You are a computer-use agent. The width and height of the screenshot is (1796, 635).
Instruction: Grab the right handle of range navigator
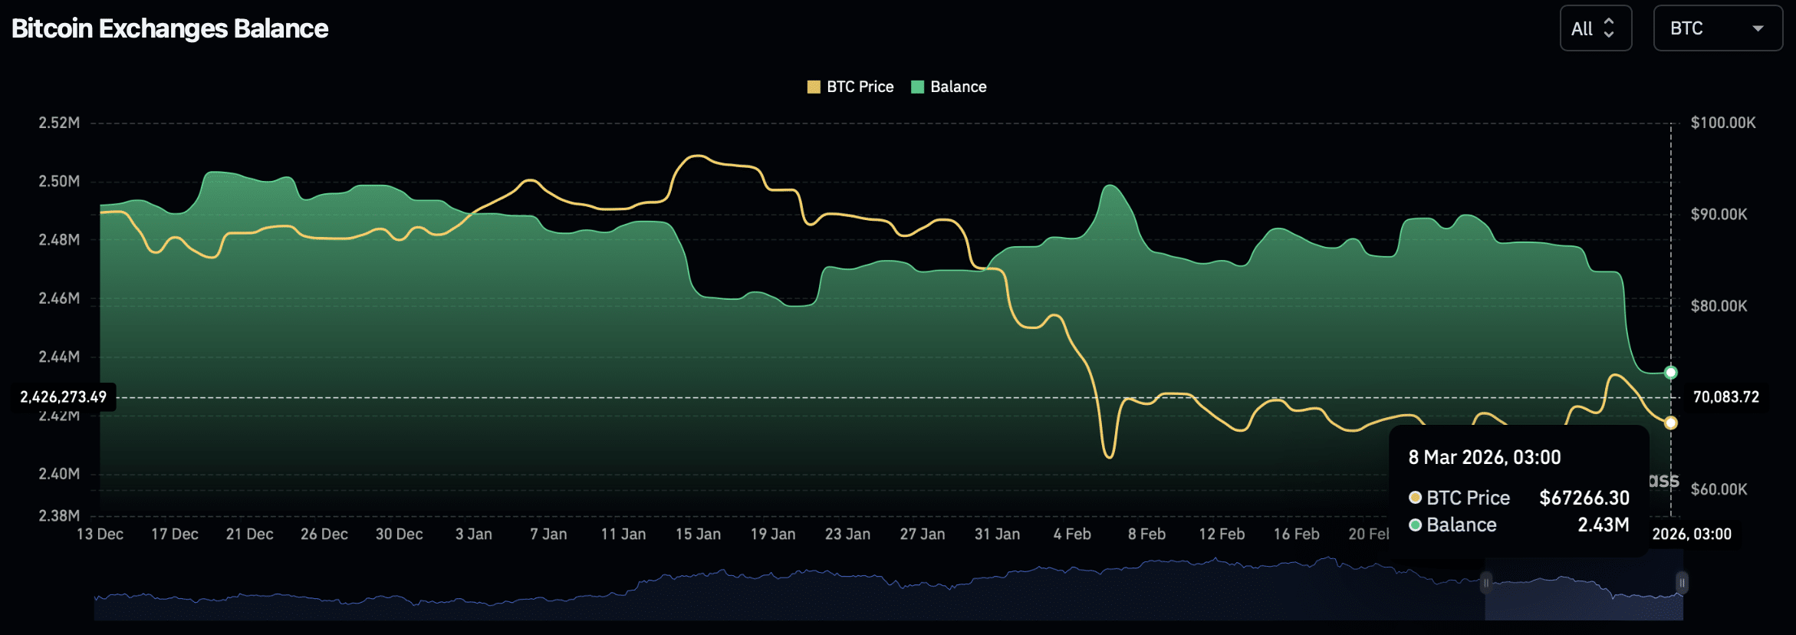click(1682, 583)
